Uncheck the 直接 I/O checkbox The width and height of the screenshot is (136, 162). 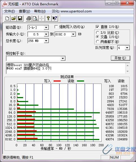[97, 27]
